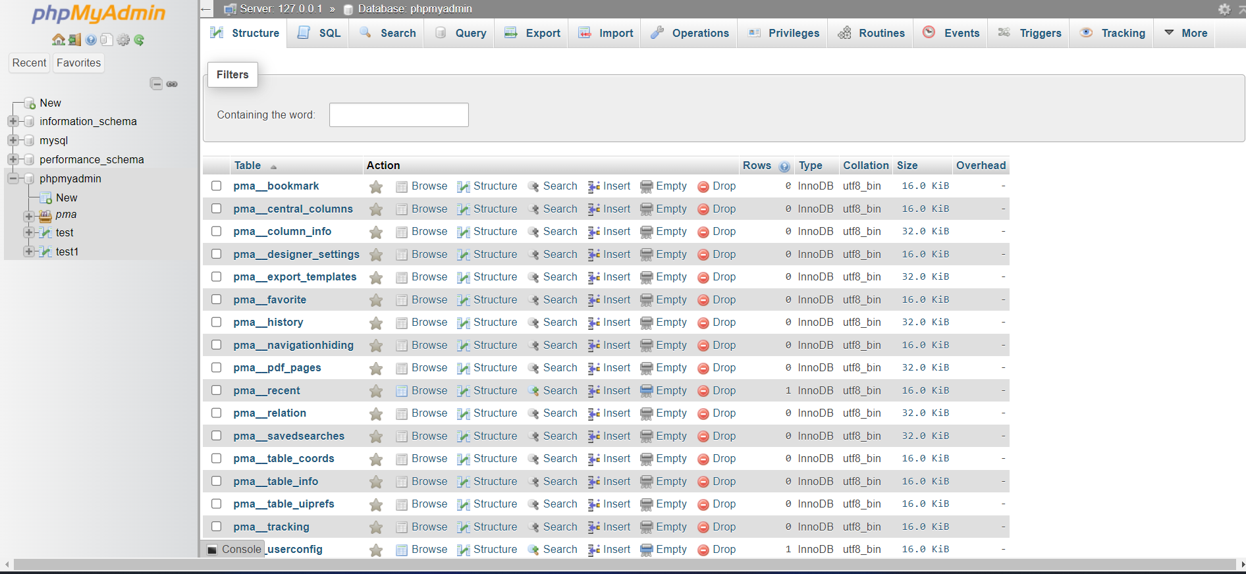The width and height of the screenshot is (1246, 574).
Task: Open navigation panel settings gear icon
Action: click(x=123, y=39)
